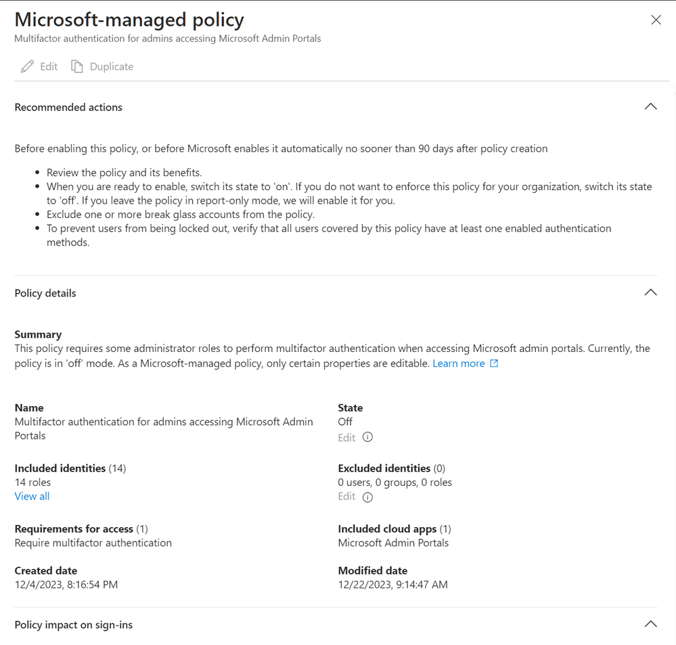Viewport: 676px width, 645px height.
Task: Click the 'Before enabling this policy' sentence
Action: pos(281,149)
